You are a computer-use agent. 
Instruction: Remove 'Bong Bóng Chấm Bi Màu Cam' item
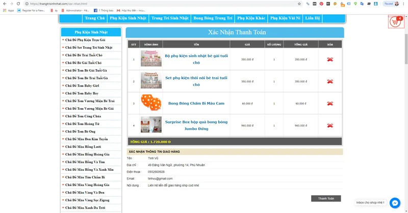tap(330, 104)
